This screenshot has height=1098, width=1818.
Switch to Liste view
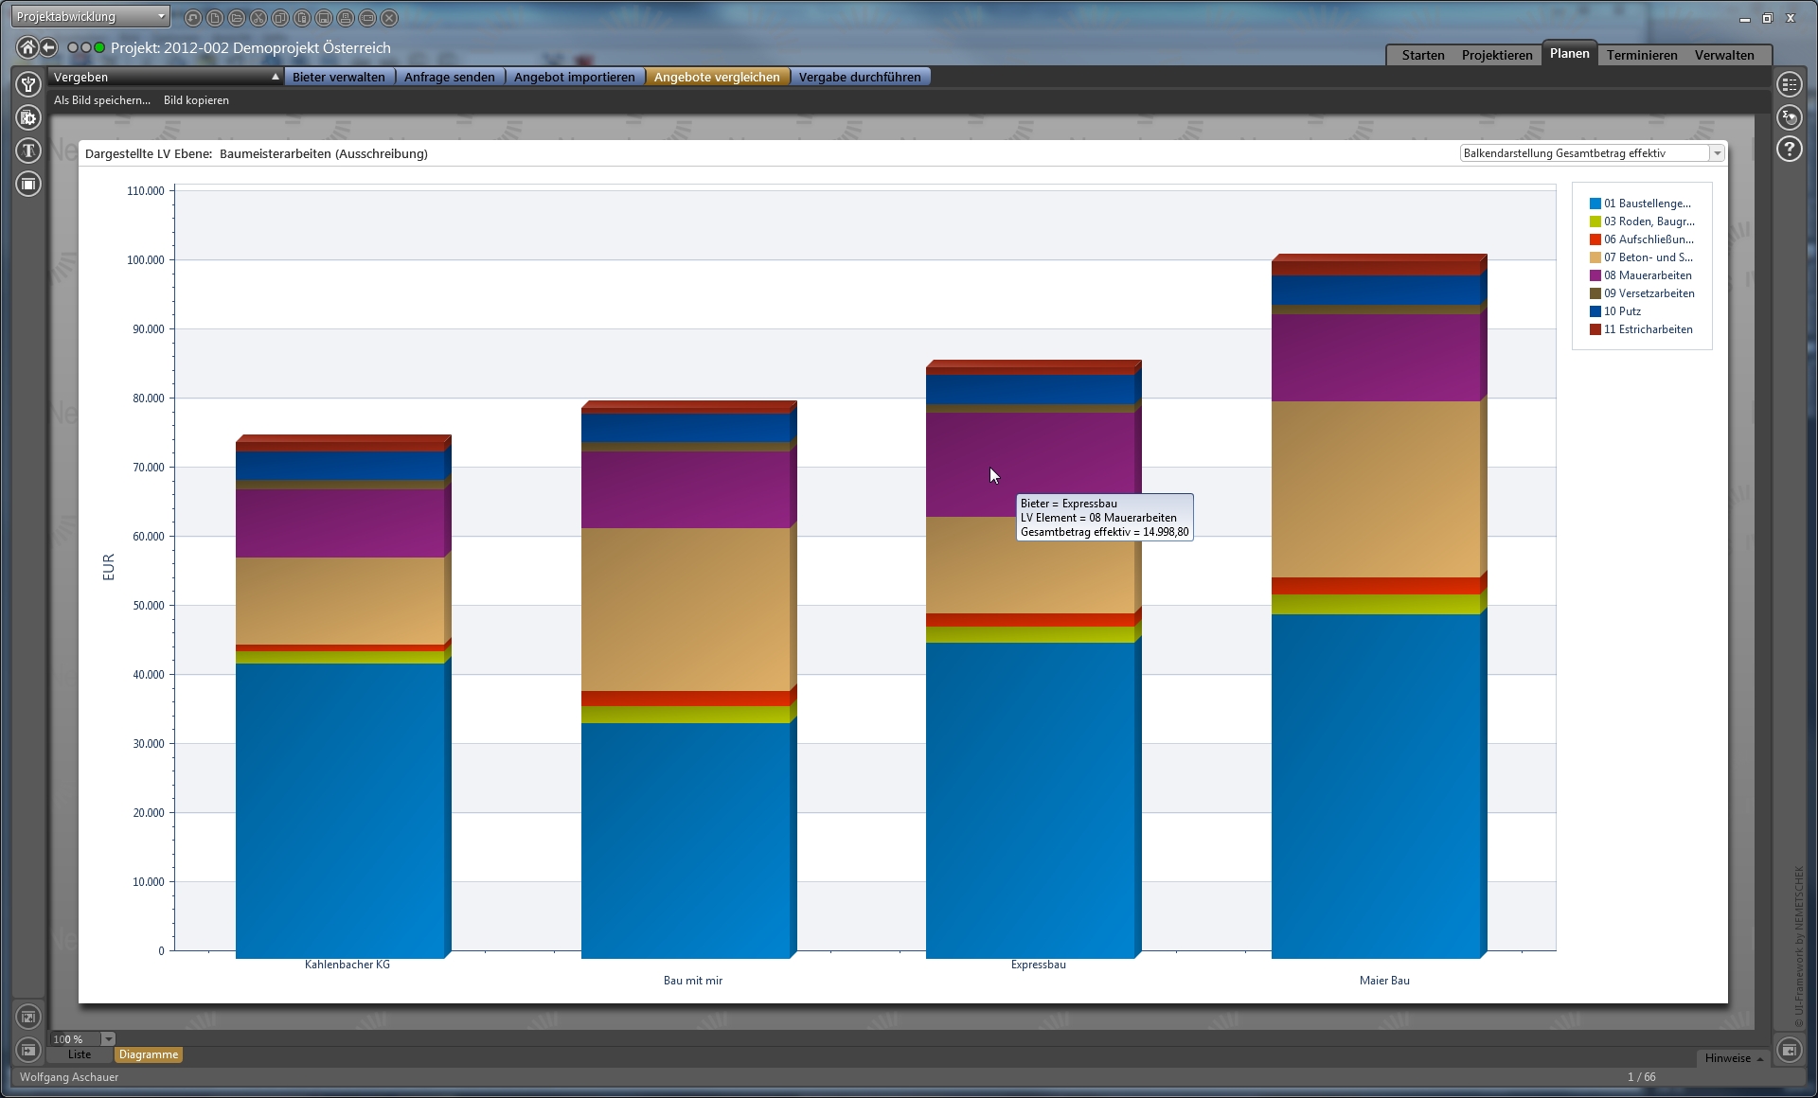80,1054
